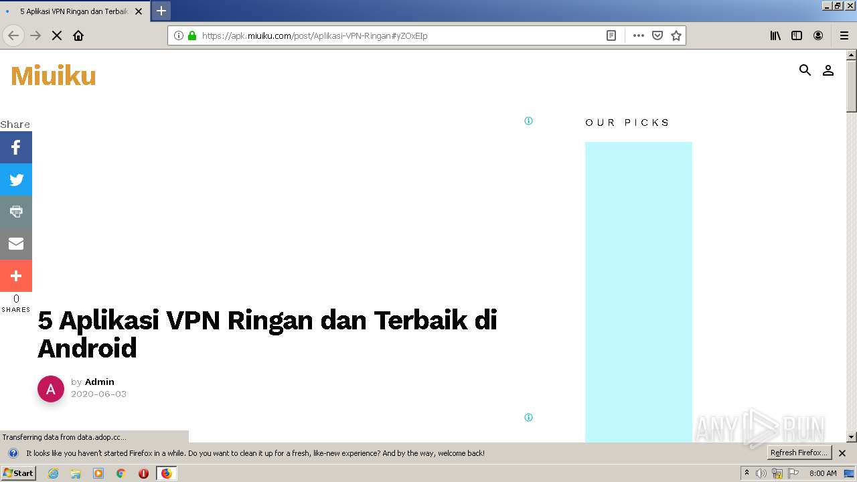Screen dimensions: 857x482
Task: Go back to previous page
Action: click(x=13, y=35)
